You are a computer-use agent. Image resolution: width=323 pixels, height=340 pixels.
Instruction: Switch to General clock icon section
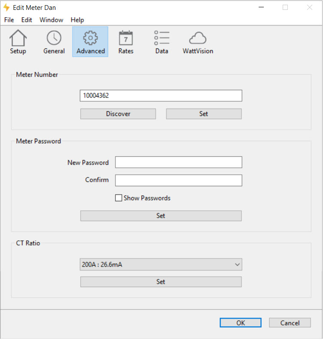point(54,42)
